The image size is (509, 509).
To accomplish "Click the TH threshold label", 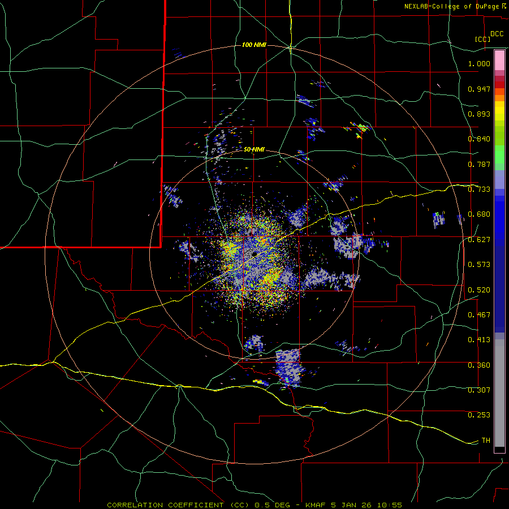I will click(486, 441).
